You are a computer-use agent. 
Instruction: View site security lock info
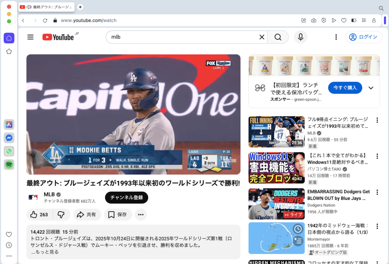pos(55,20)
